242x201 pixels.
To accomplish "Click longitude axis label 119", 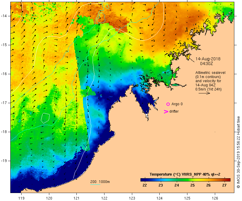I will point(21,198).
